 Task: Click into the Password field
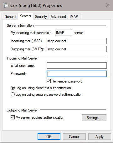(x=77, y=74)
